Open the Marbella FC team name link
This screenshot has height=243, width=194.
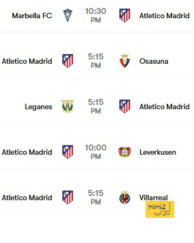32,16
